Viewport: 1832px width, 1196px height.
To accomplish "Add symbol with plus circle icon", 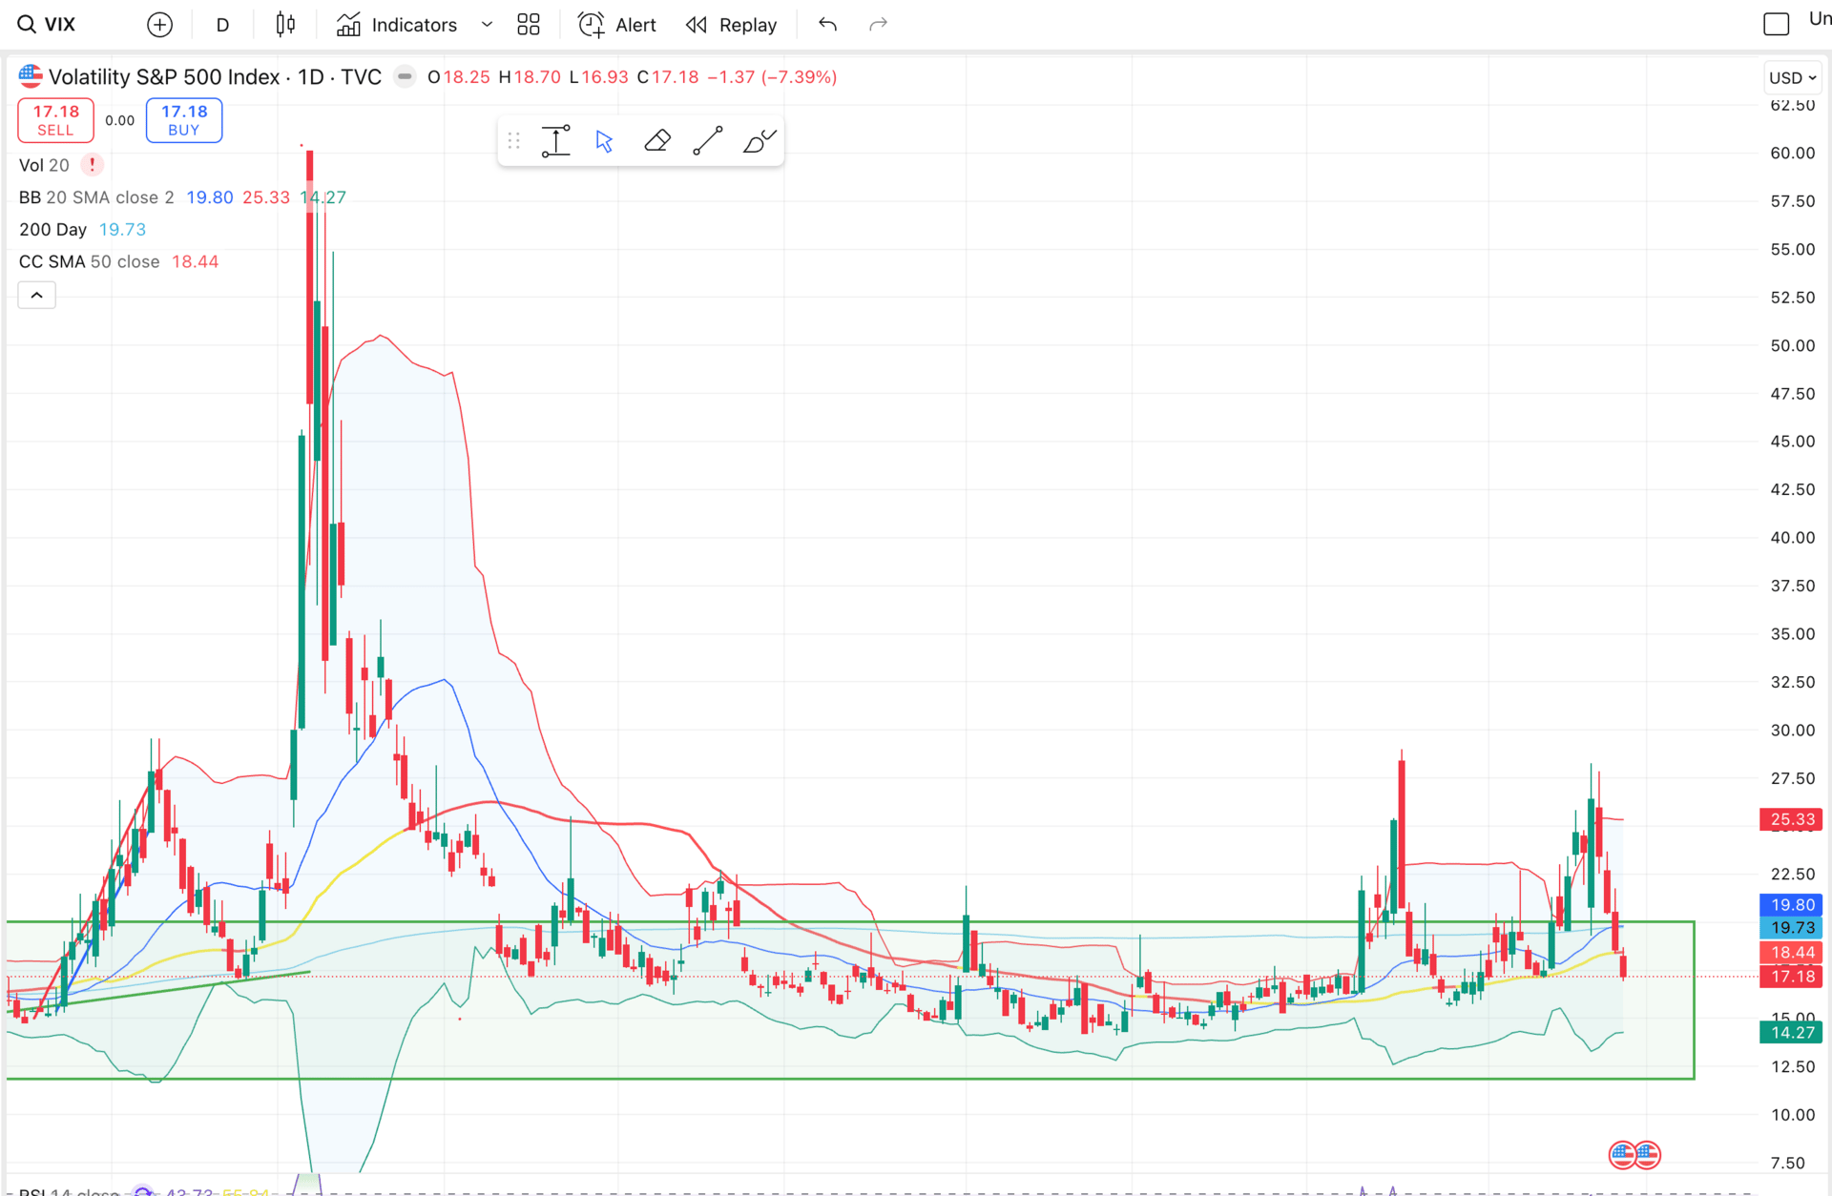I will 160,25.
